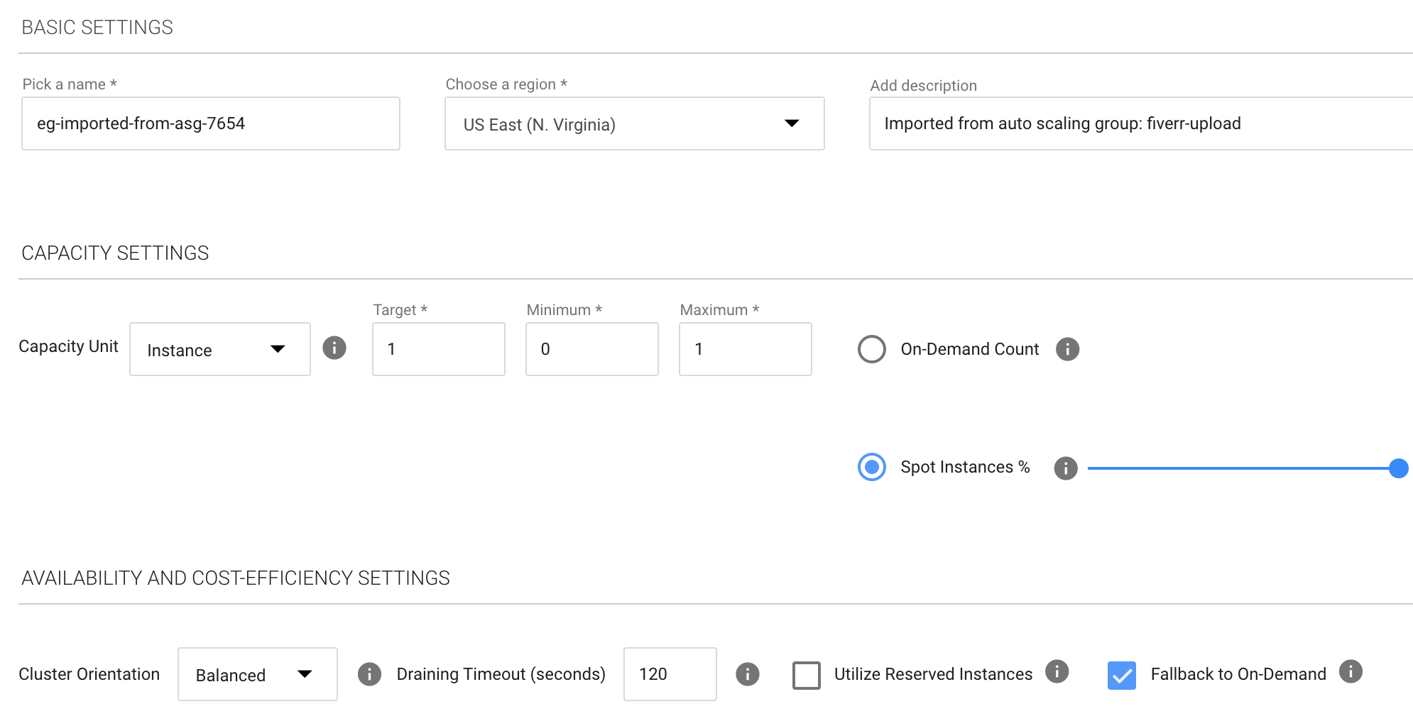Expand the Cluster Orientation Balanced dropdown
Viewport: 1413px width, 721px height.
click(257, 674)
